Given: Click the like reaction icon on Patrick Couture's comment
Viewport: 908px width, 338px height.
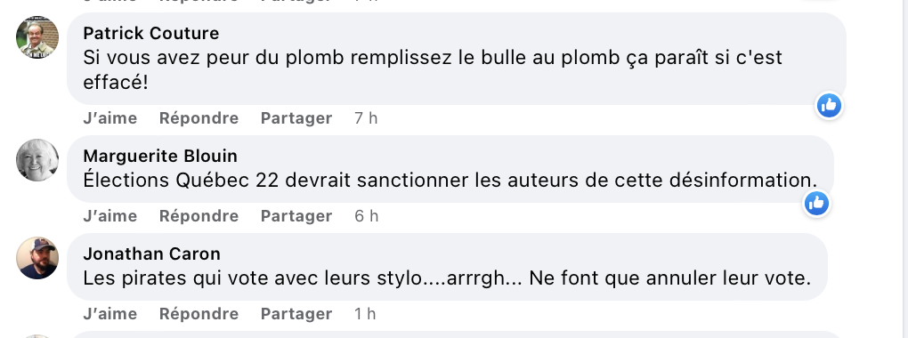Looking at the screenshot, I should pos(830,106).
